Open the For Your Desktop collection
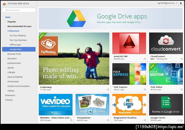This screenshot has height=130, width=185. coord(18,36)
